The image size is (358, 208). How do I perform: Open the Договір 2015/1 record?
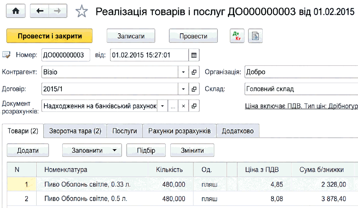click(194, 89)
